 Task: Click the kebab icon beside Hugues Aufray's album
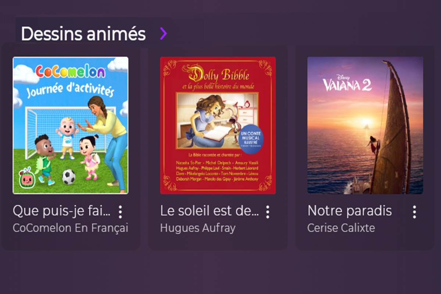[x=268, y=211]
